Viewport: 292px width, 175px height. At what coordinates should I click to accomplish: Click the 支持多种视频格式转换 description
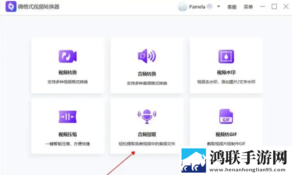point(68,82)
